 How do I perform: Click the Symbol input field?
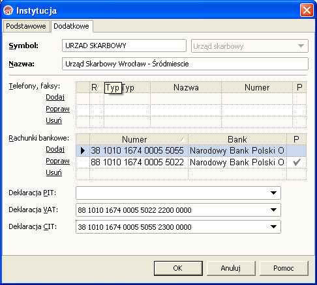pos(124,46)
